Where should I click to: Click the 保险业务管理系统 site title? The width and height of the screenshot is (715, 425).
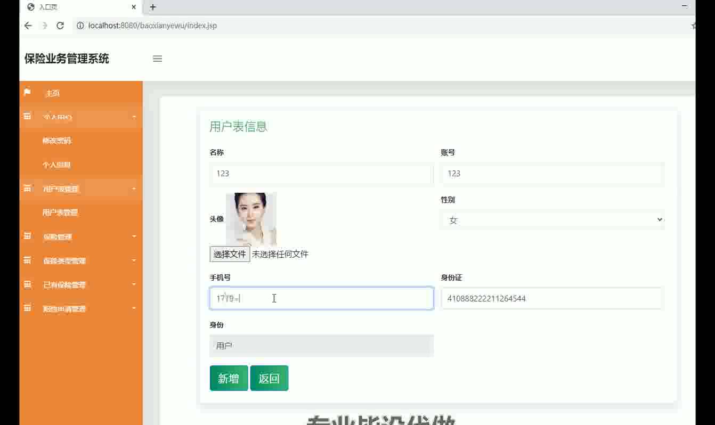(x=67, y=59)
